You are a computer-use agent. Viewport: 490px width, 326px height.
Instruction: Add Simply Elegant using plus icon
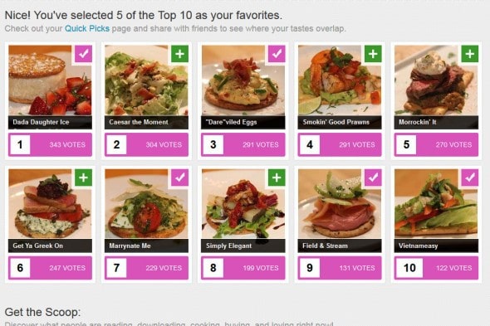tap(277, 178)
